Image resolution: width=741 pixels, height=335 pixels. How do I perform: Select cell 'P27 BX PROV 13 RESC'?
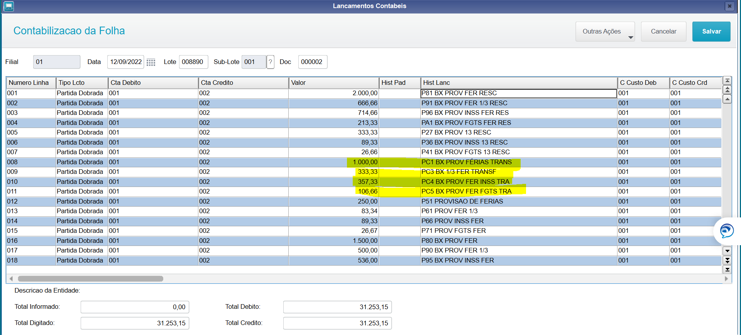pos(519,133)
